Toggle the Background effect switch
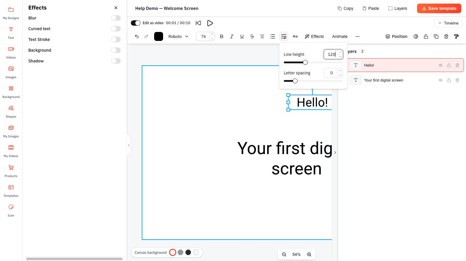466x261 pixels. click(116, 50)
